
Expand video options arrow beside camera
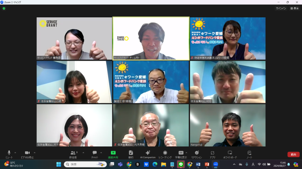click(34, 153)
